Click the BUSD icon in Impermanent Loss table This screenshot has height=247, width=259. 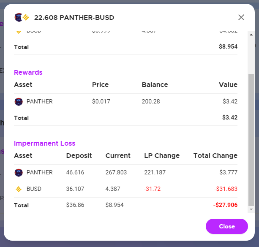pos(19,189)
